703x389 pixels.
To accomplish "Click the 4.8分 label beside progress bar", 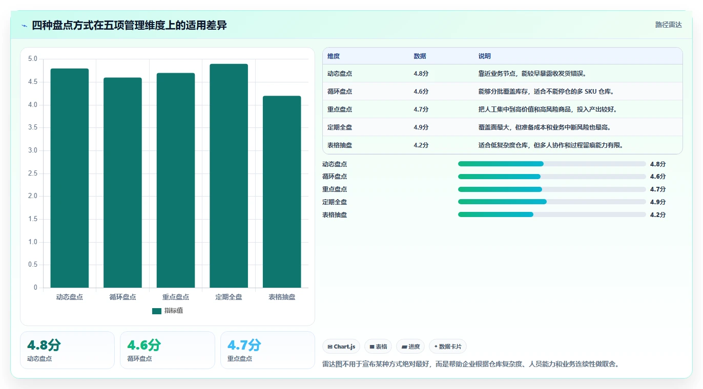I will tap(658, 164).
